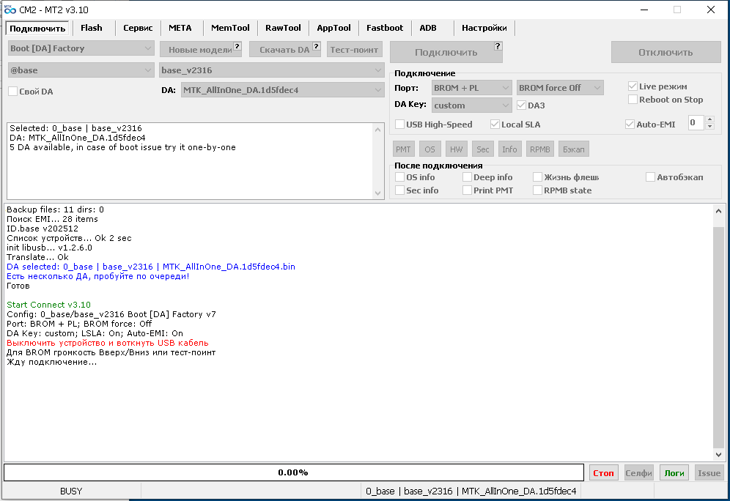Image resolution: width=730 pixels, height=501 pixels.
Task: Switch to the Flash tab
Action: (92, 28)
